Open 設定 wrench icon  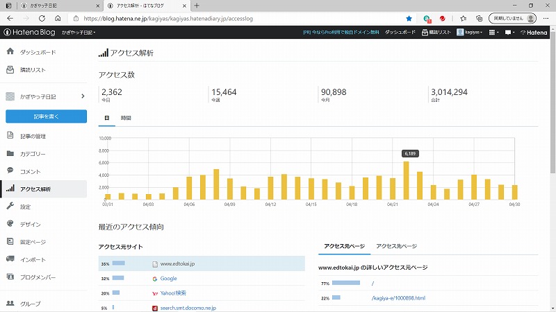click(10, 206)
